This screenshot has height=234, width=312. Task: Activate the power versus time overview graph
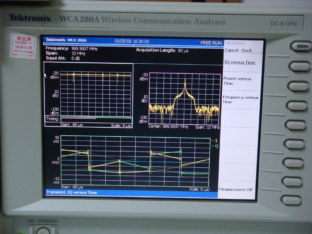[x=95, y=94]
